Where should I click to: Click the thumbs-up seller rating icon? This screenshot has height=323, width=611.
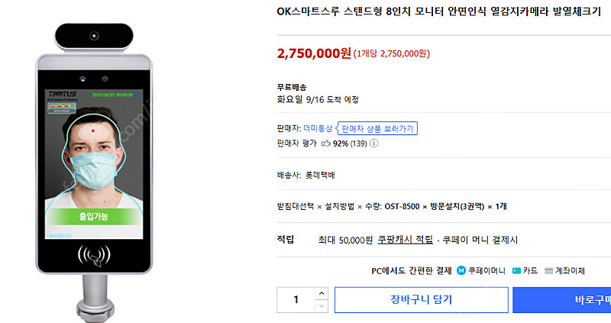click(x=325, y=143)
